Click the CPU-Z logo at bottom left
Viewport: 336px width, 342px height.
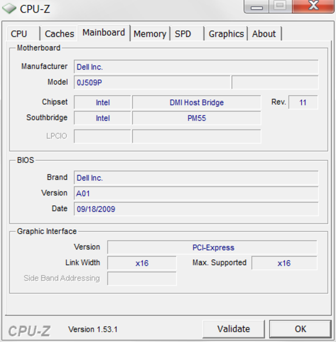pyautogui.click(x=30, y=331)
